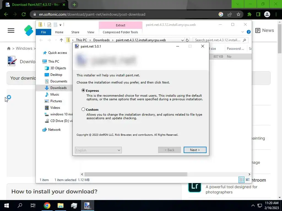Click the Softonic home breadcrumb icon
The width and height of the screenshot is (282, 211).
(9, 48)
